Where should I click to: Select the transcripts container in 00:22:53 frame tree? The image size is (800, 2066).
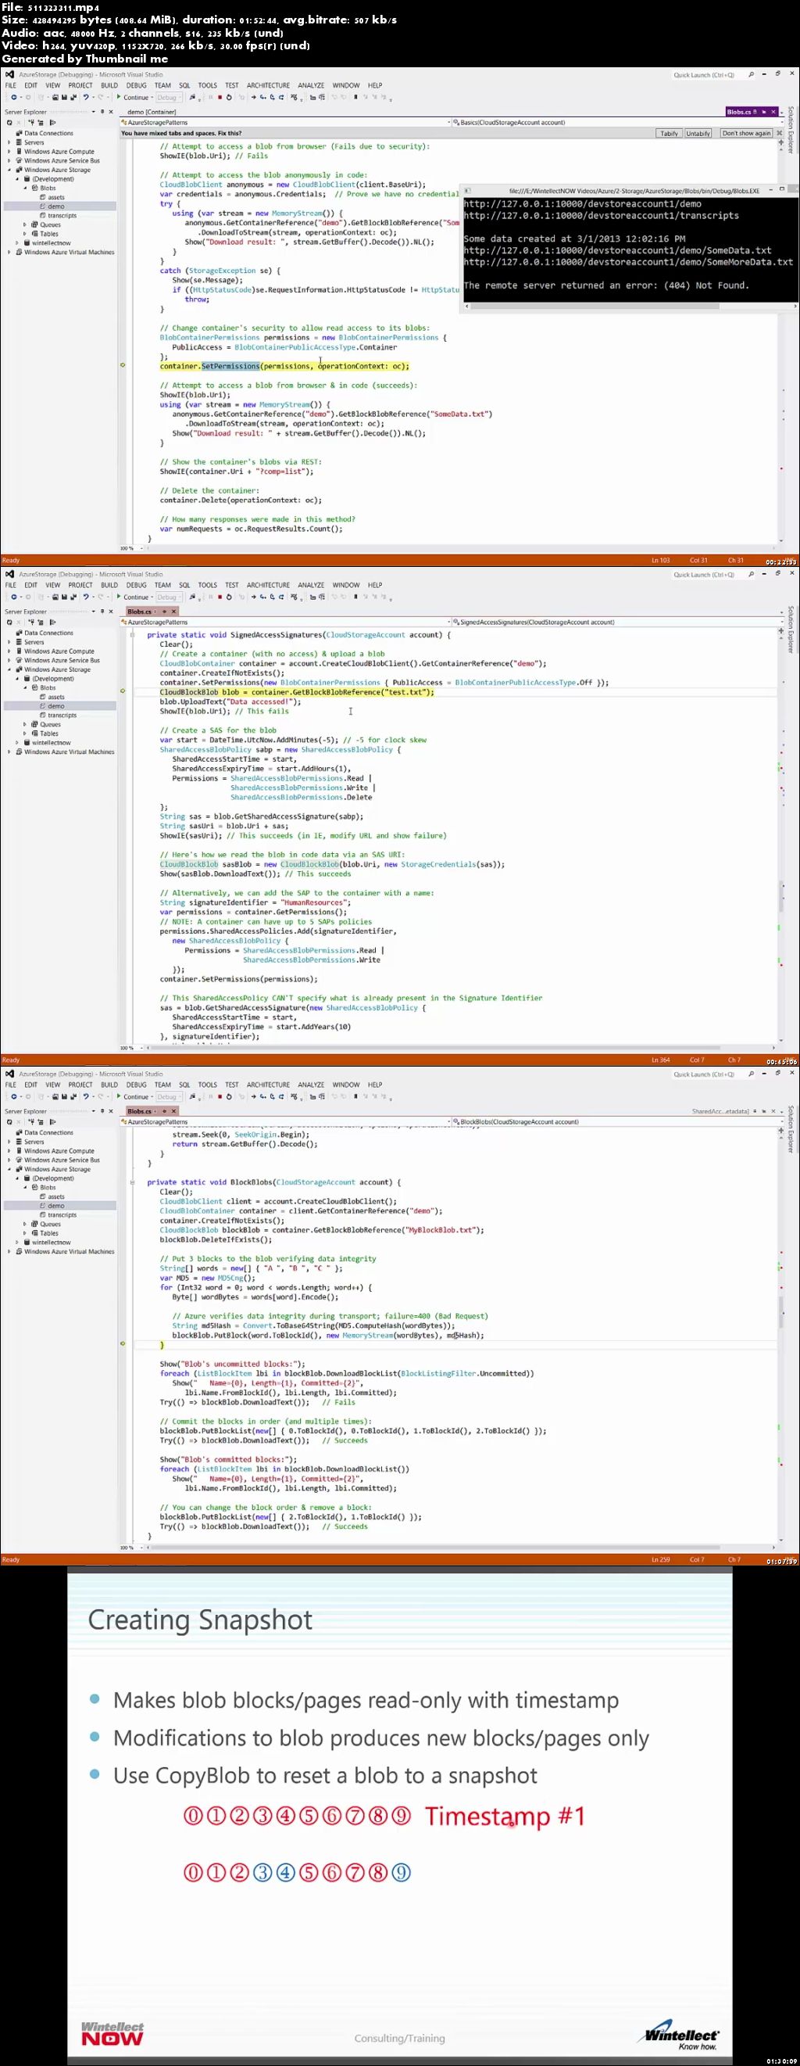point(62,215)
